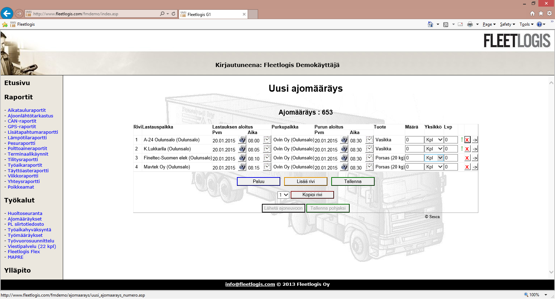Open the row number dropdown beside Kopioi rivi
The height and width of the screenshot is (299, 555).
pos(283,195)
